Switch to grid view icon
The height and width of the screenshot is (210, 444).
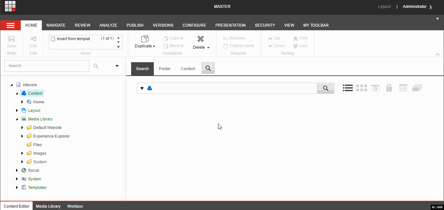click(x=362, y=88)
